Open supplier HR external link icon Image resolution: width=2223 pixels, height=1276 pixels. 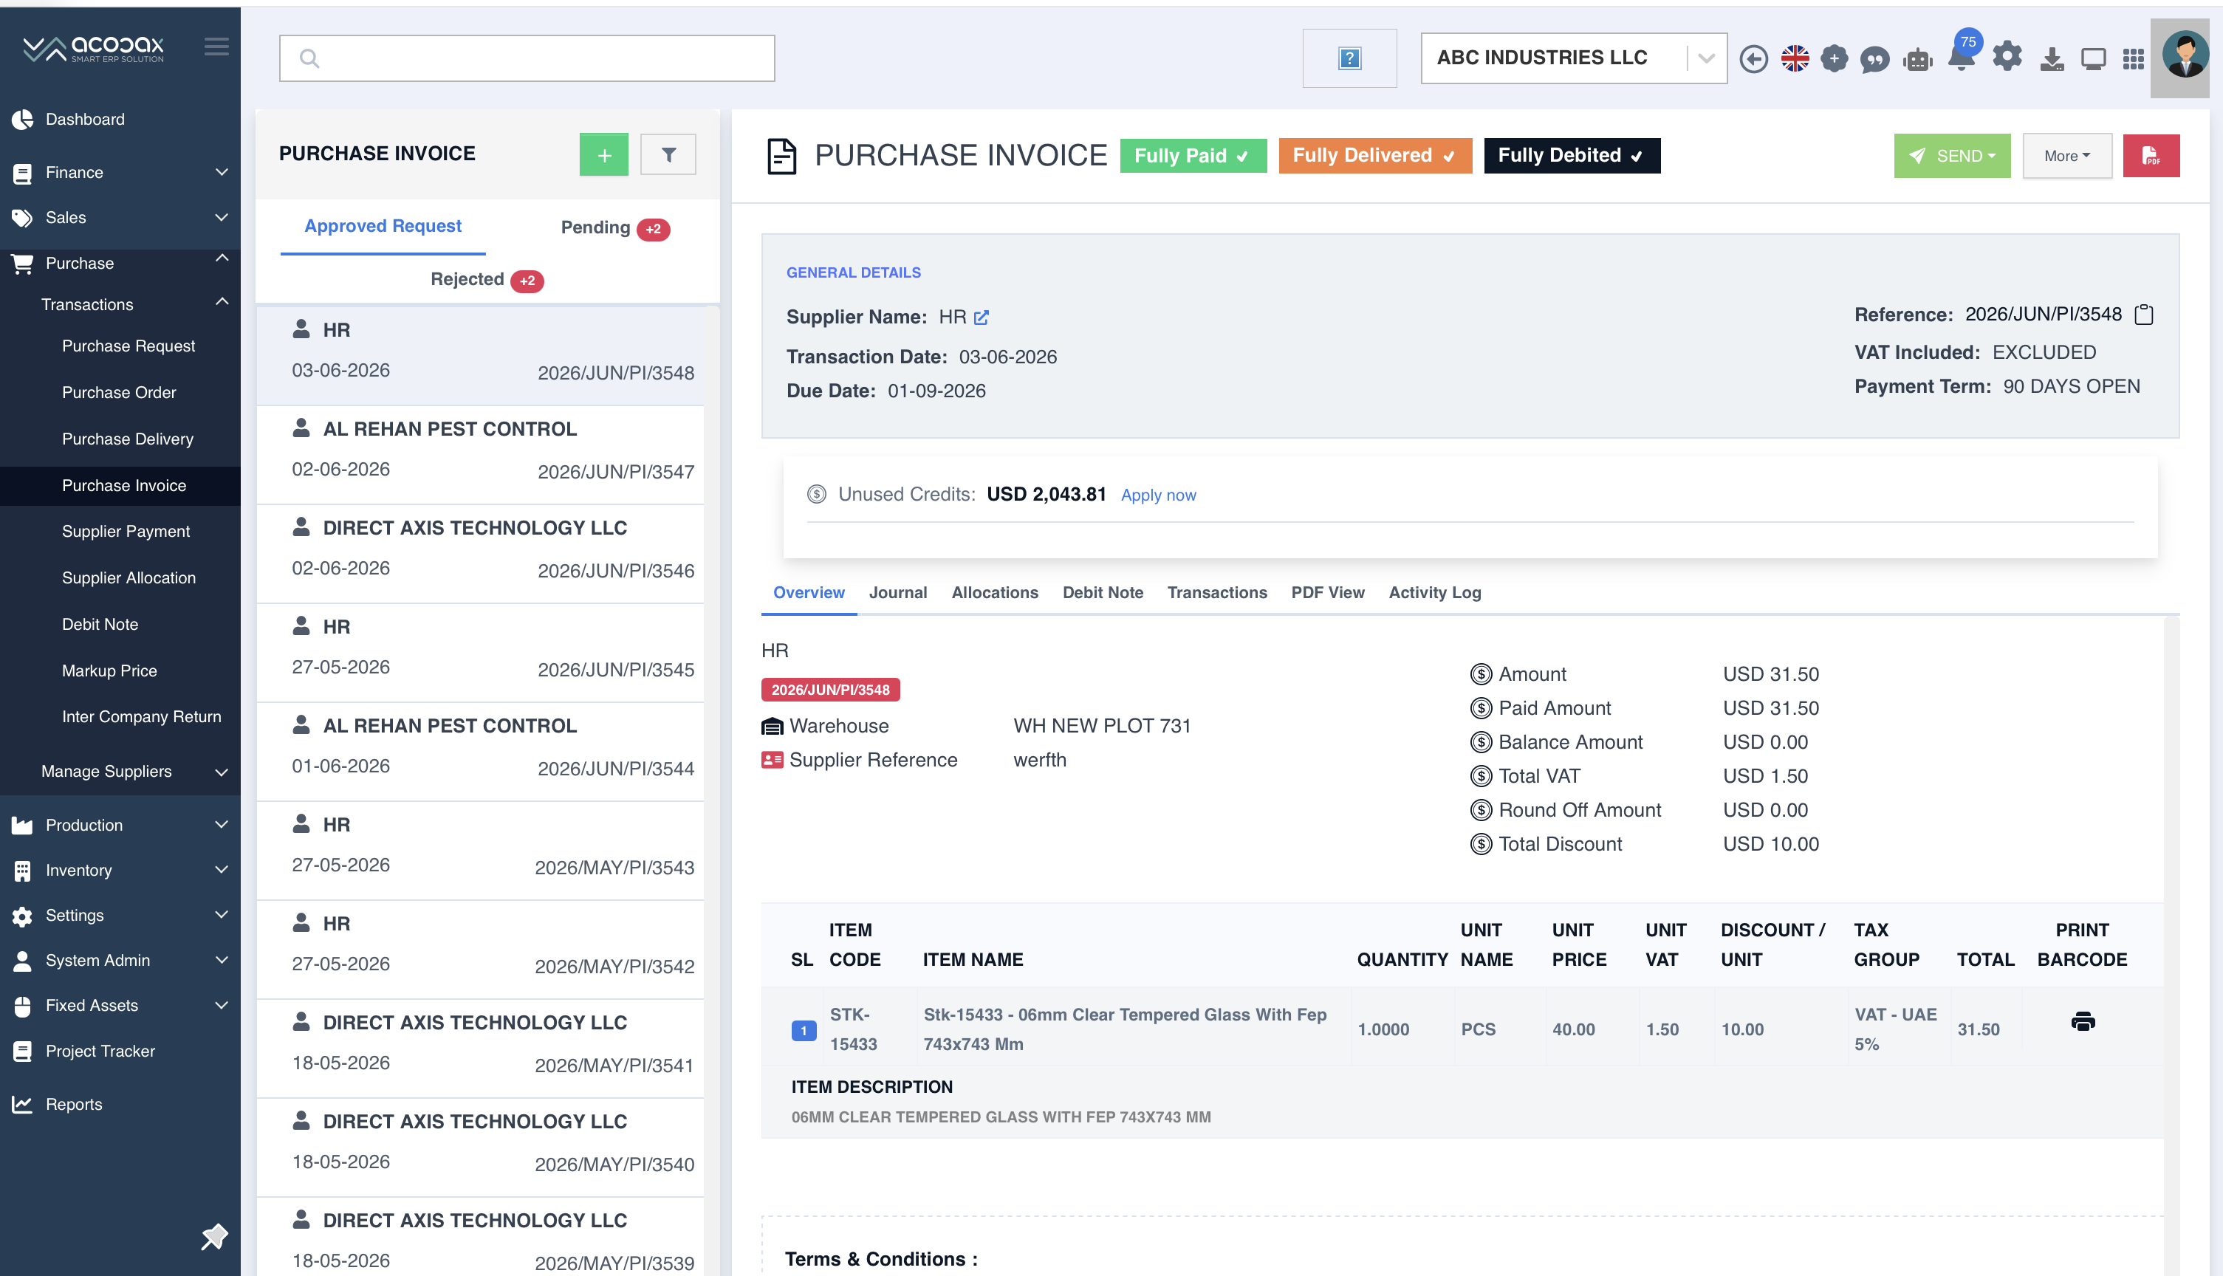tap(982, 318)
